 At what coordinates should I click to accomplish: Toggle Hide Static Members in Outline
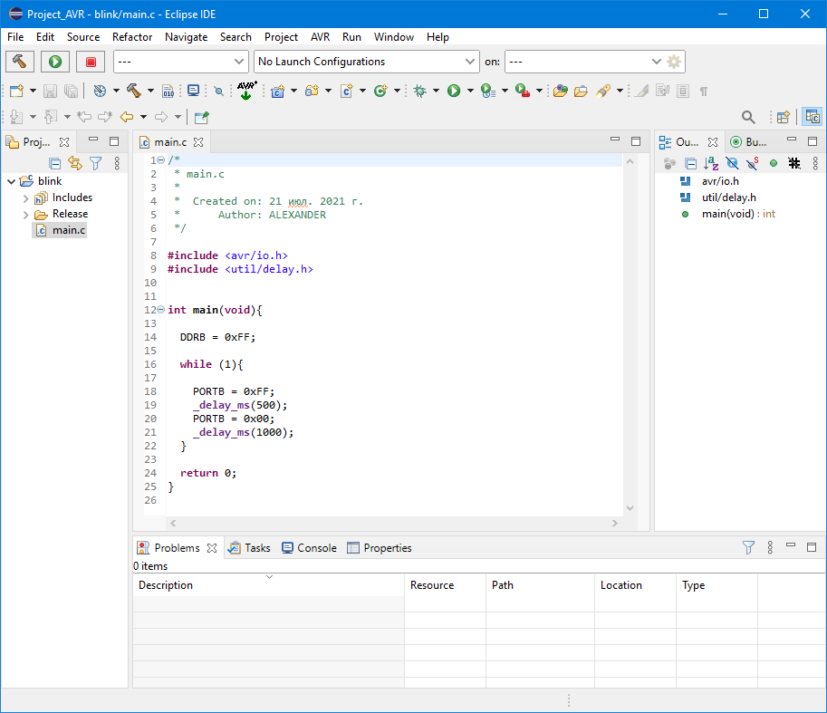[753, 163]
